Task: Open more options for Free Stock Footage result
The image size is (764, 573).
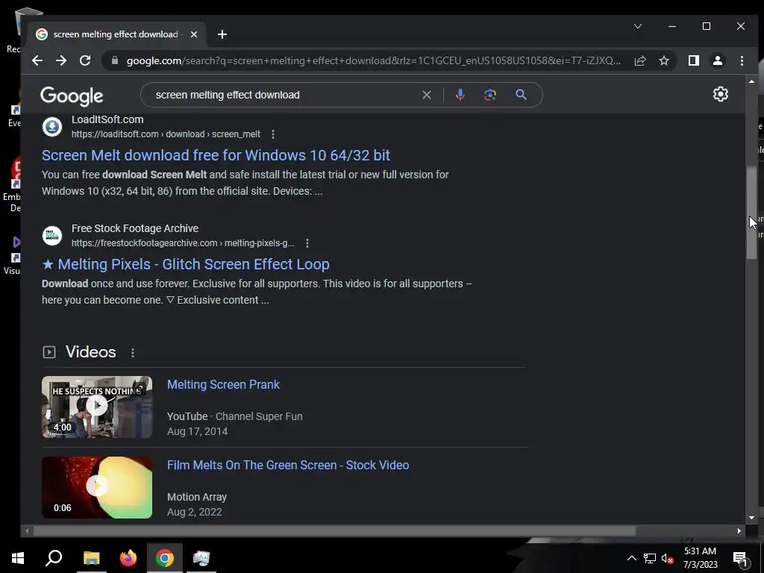Action: pyautogui.click(x=307, y=243)
